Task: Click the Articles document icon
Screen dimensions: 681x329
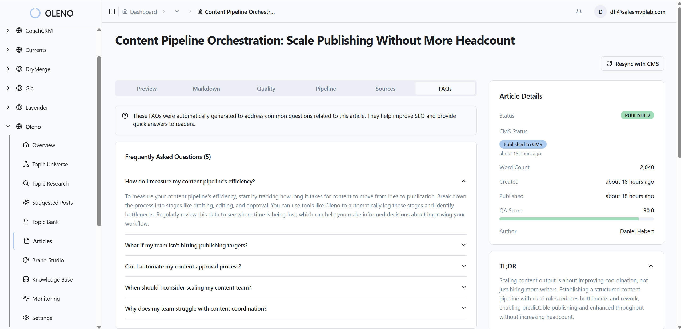Action: 26,241
